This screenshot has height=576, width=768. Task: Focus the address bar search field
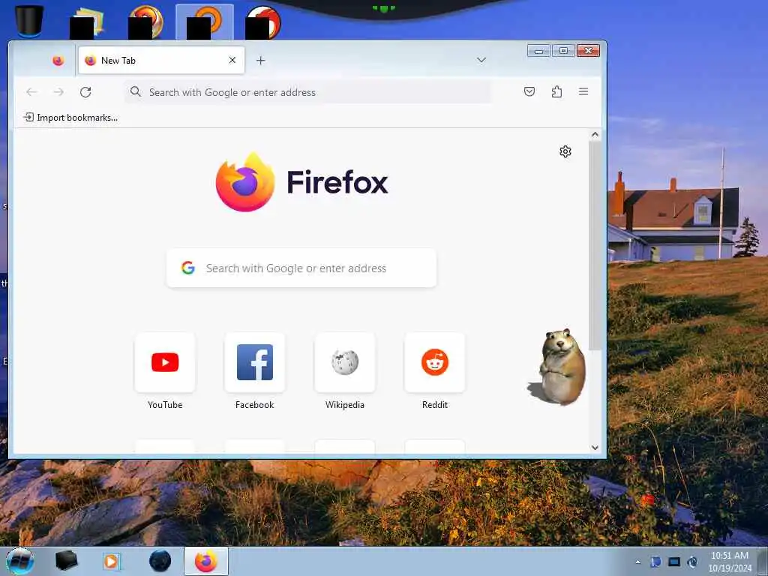[307, 92]
